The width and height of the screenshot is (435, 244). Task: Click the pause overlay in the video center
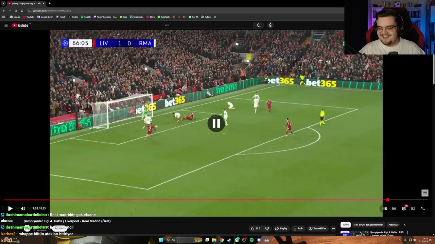point(216,124)
